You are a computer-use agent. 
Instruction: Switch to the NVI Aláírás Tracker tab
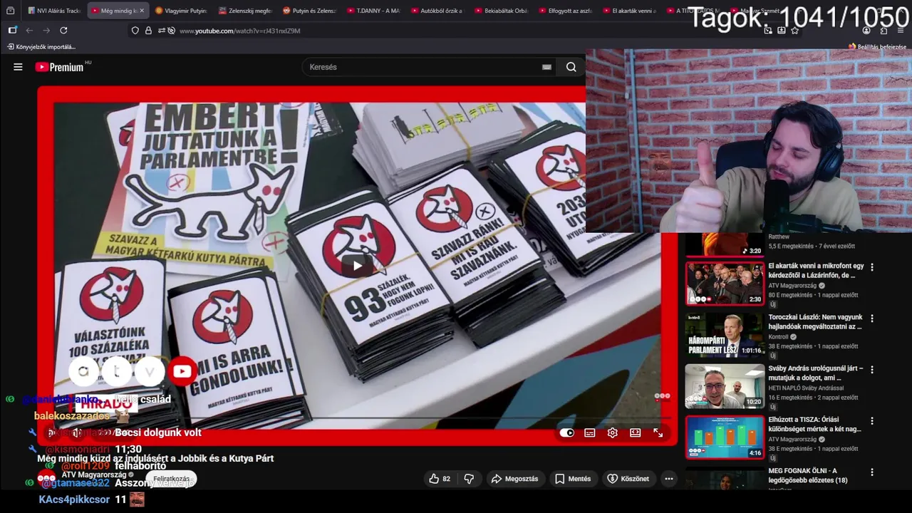pyautogui.click(x=53, y=11)
